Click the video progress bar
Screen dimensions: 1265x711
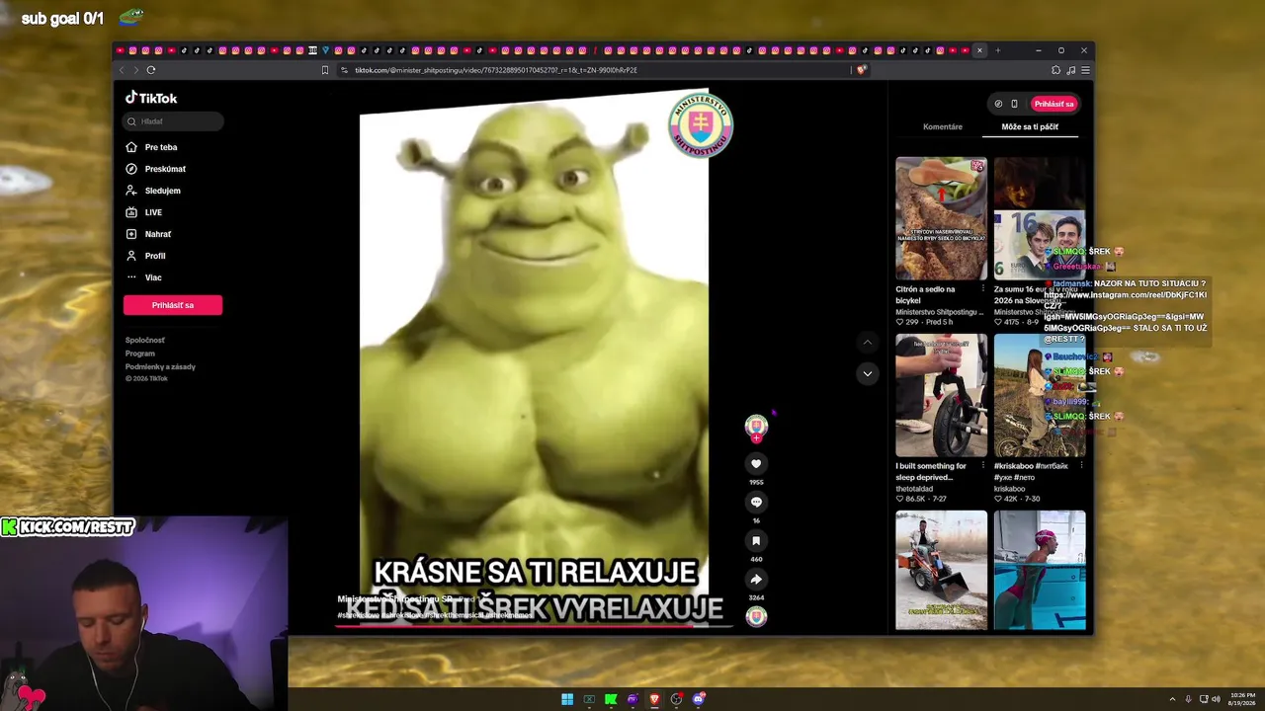point(535,624)
